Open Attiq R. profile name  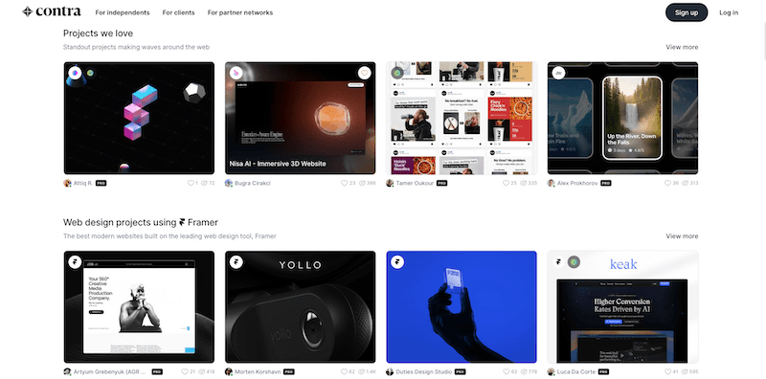(83, 183)
